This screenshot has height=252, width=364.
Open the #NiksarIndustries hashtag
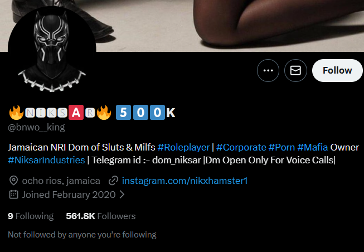pyautogui.click(x=46, y=160)
